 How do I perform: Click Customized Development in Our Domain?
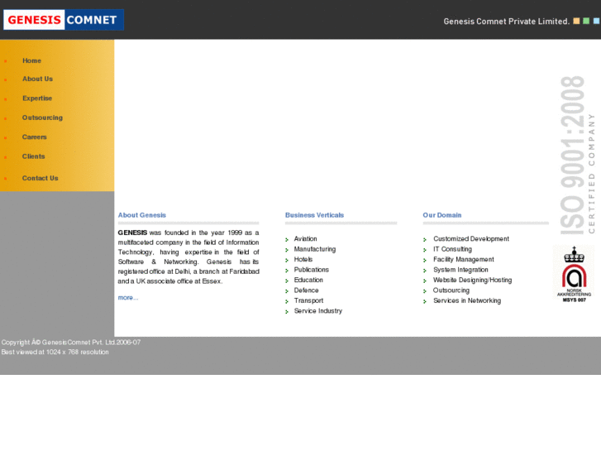point(471,239)
